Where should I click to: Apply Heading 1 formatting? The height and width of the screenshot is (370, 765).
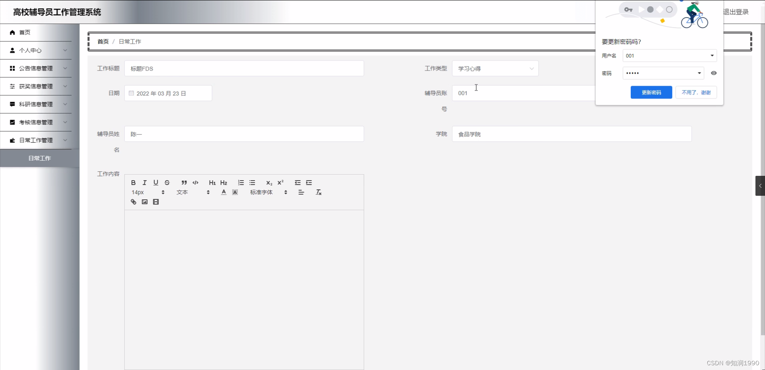(x=212, y=183)
